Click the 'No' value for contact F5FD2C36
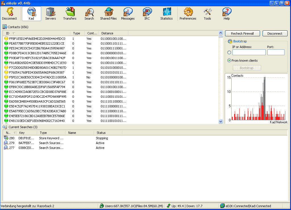 [88, 77]
